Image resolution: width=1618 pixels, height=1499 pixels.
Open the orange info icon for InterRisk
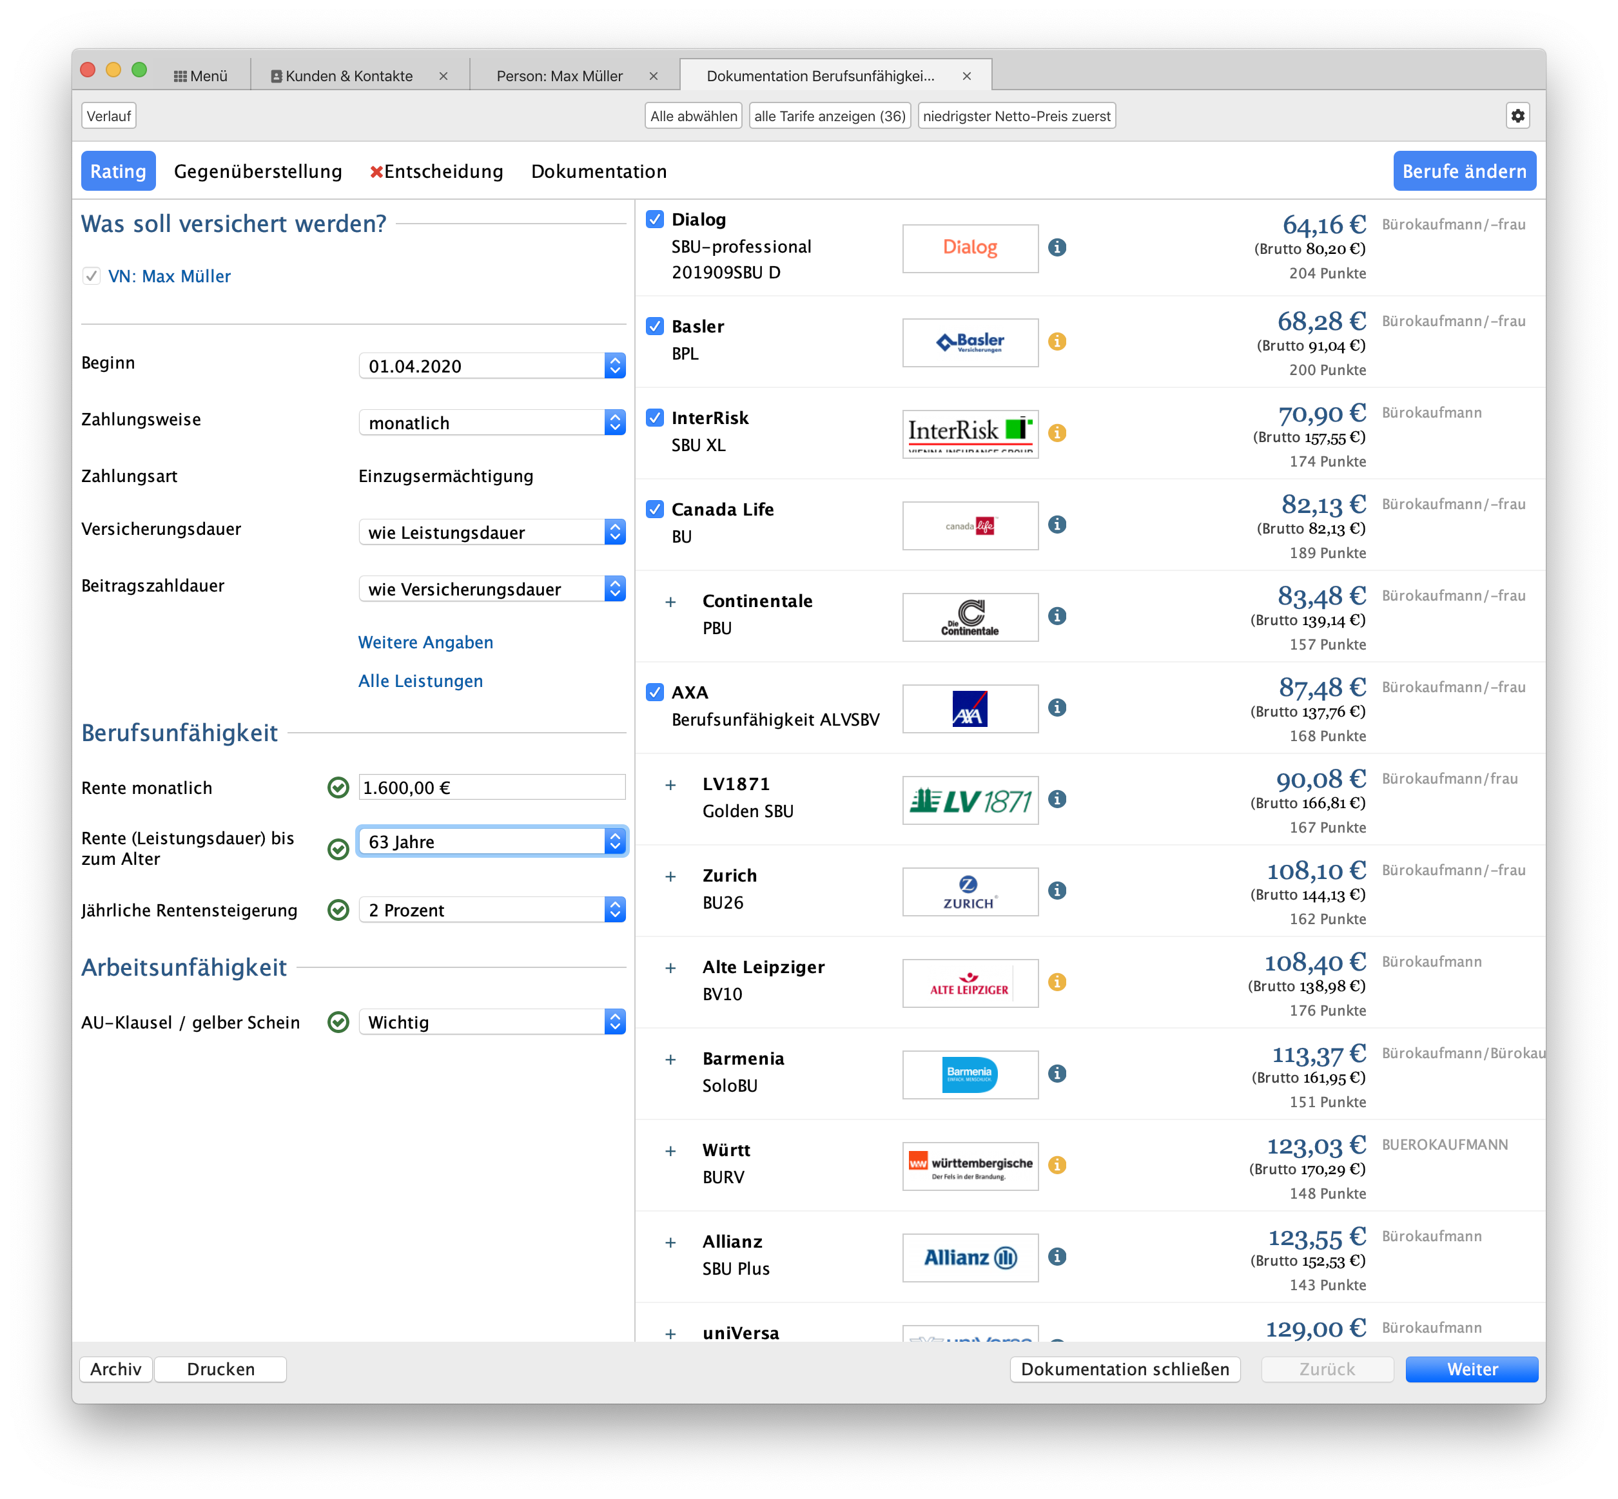pyautogui.click(x=1057, y=433)
